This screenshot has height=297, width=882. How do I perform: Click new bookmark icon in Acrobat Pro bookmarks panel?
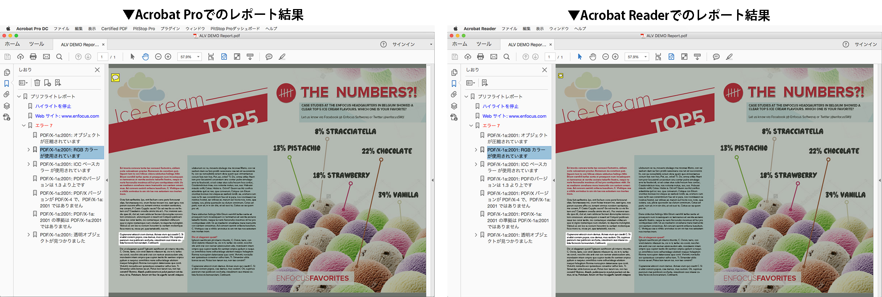click(47, 83)
